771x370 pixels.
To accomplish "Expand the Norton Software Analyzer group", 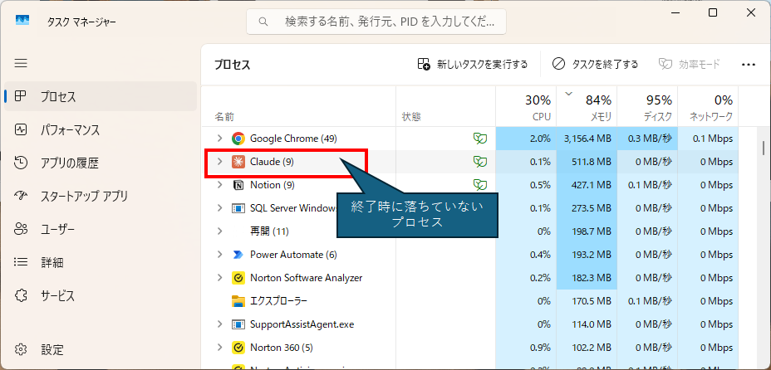I will click(220, 278).
